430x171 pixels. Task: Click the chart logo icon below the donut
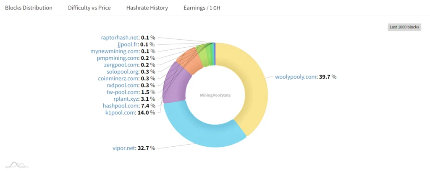[x=17, y=164]
